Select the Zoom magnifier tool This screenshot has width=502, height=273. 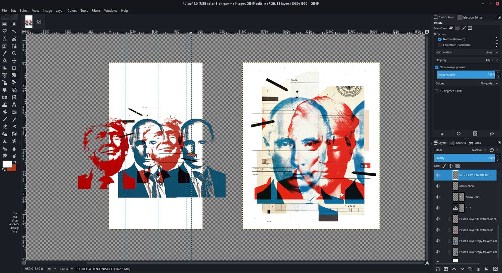tap(14, 53)
